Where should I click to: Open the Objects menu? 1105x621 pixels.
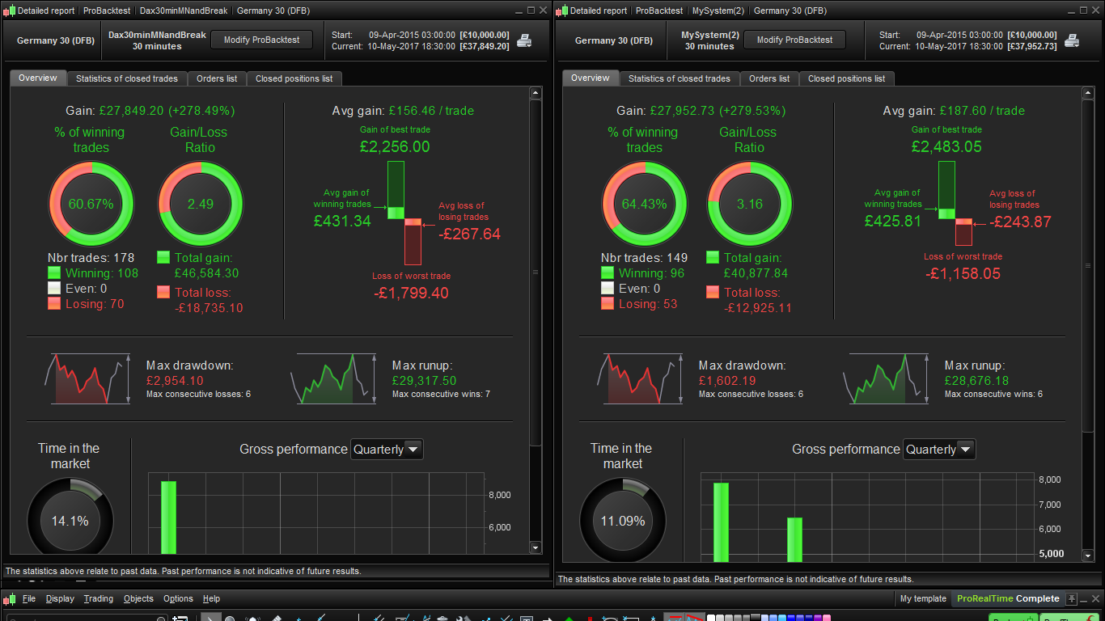click(x=138, y=599)
